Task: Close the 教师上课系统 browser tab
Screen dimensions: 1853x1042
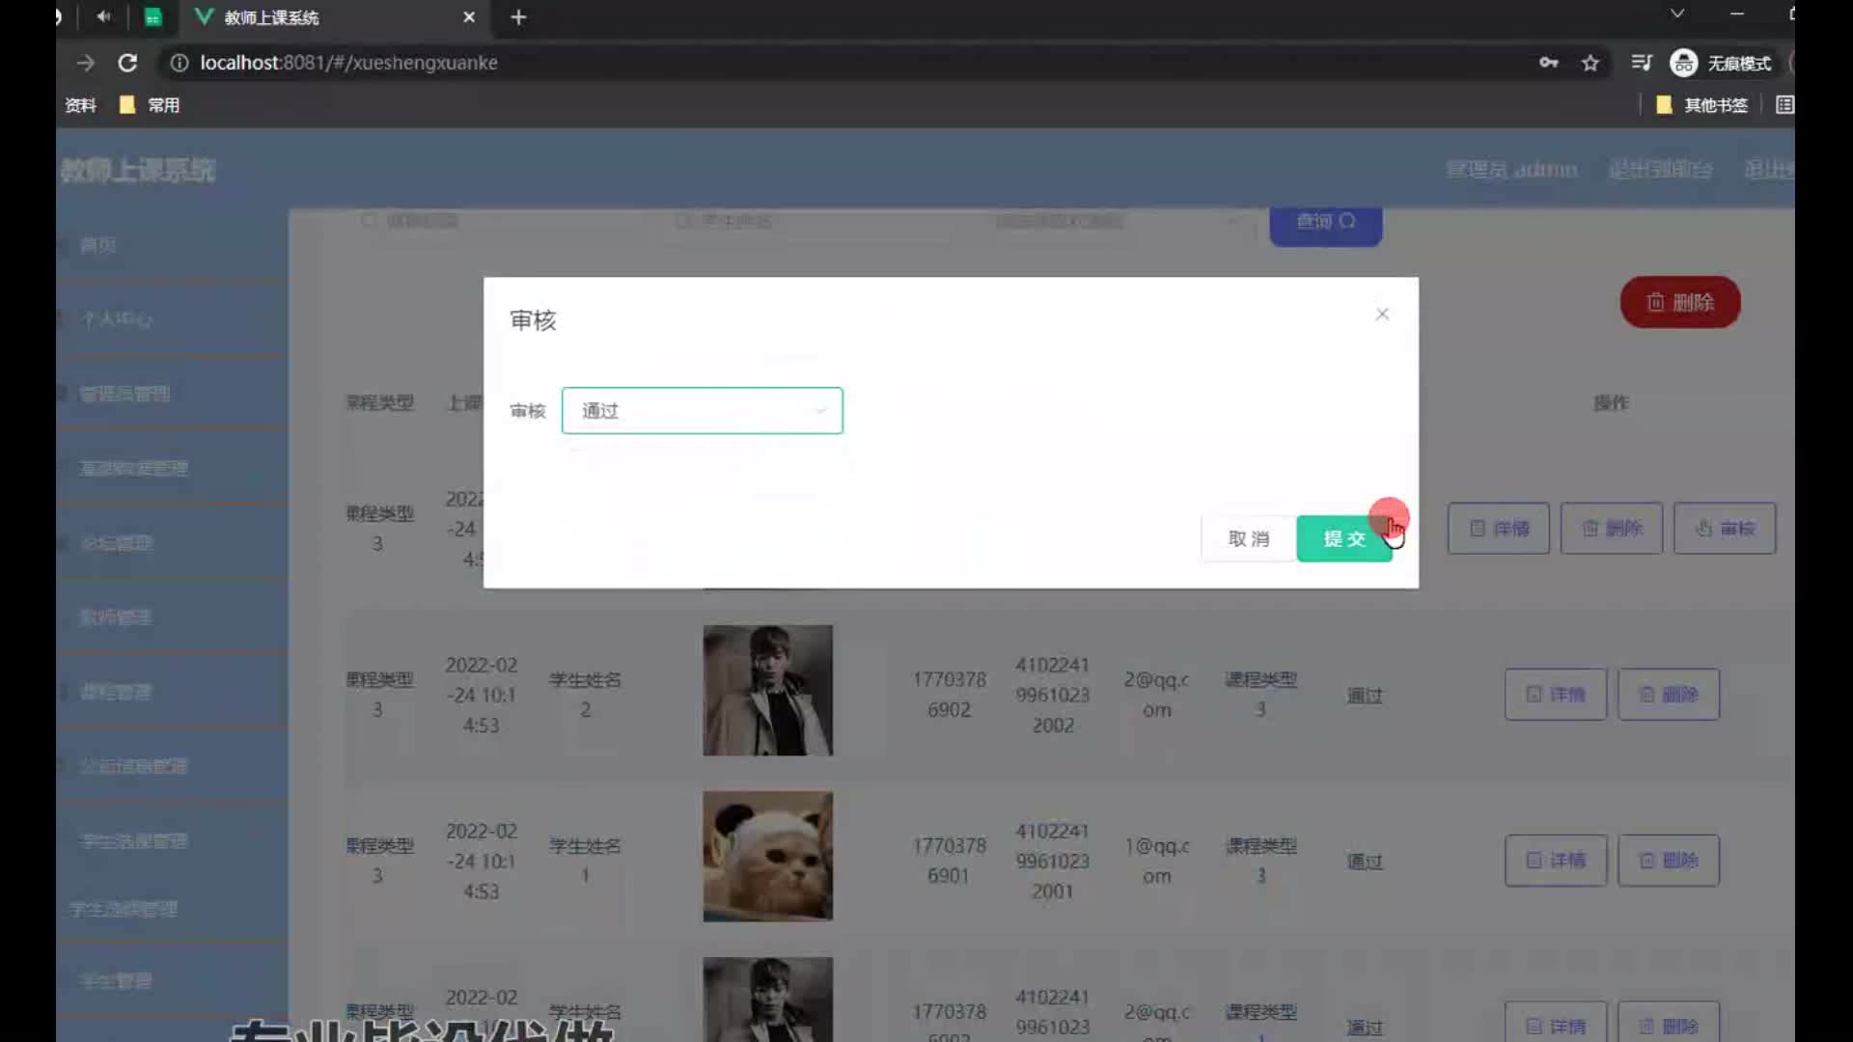Action: 469,17
